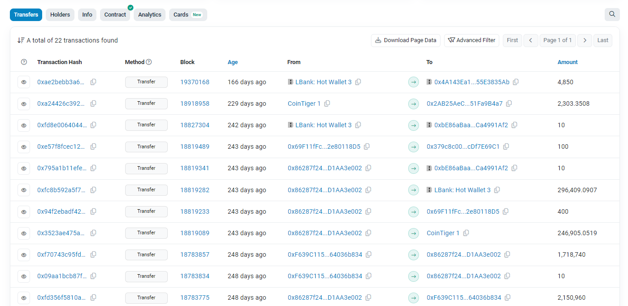The height and width of the screenshot is (306, 628).
Task: Copy LBank Hot Wallet 3 To address in block 18819282 row
Action: point(497,190)
